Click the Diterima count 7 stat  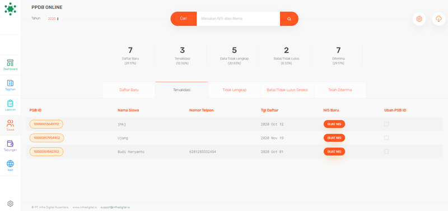click(x=338, y=55)
